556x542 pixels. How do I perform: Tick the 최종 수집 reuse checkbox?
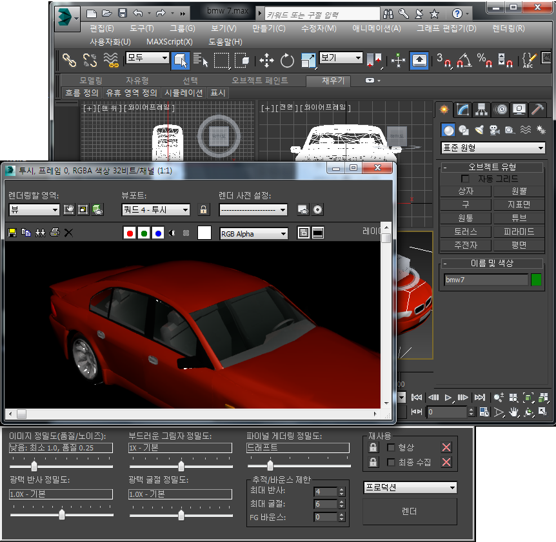click(x=390, y=462)
